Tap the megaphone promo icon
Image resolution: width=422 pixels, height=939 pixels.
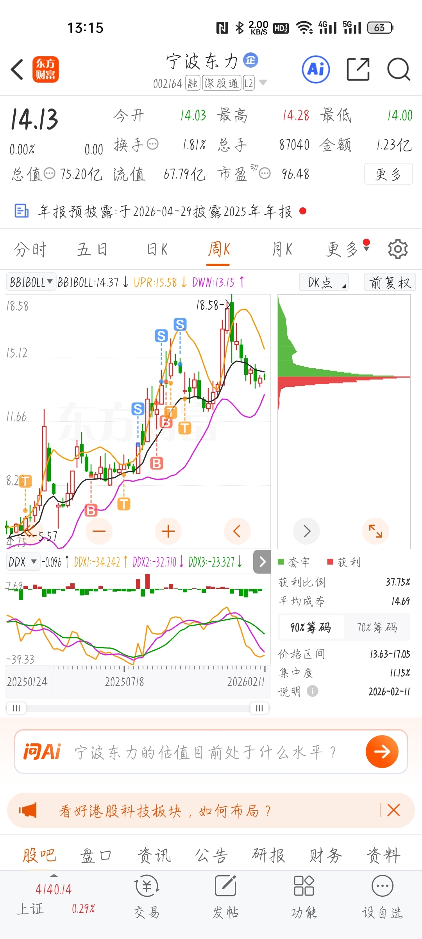[x=28, y=810]
